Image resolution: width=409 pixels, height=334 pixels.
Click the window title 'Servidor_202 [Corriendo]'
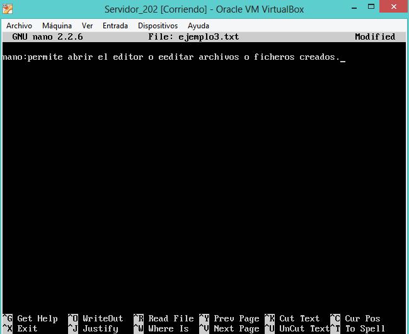pos(156,9)
